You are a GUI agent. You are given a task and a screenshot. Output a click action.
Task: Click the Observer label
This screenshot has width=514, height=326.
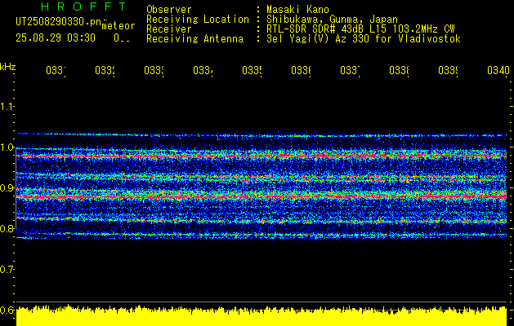tap(169, 10)
